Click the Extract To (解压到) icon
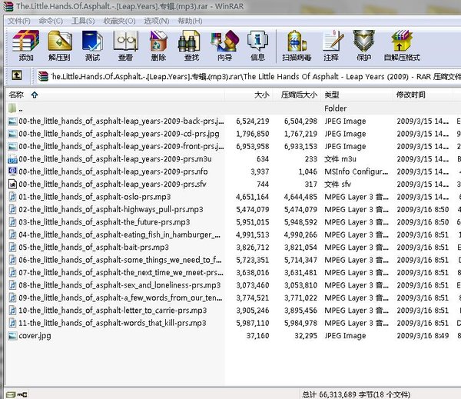The image size is (461, 399). pyautogui.click(x=59, y=45)
